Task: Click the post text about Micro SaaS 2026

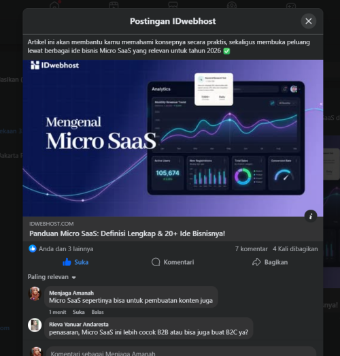Action: [169, 46]
